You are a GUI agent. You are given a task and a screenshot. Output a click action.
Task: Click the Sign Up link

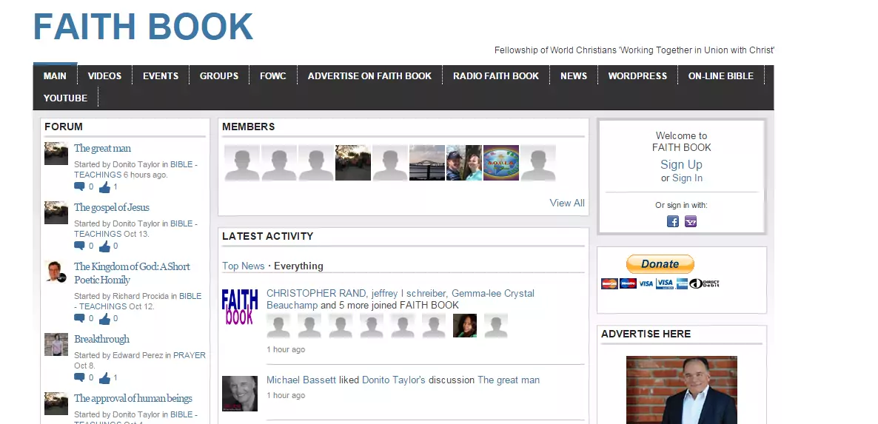tap(681, 164)
